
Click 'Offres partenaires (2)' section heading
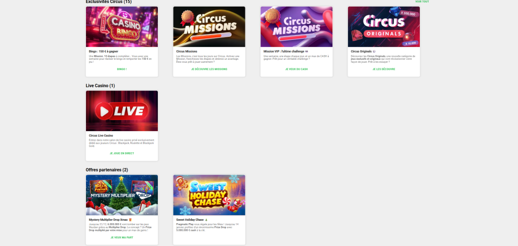(107, 170)
